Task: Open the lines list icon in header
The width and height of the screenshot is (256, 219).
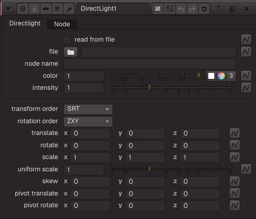Action: point(57,9)
